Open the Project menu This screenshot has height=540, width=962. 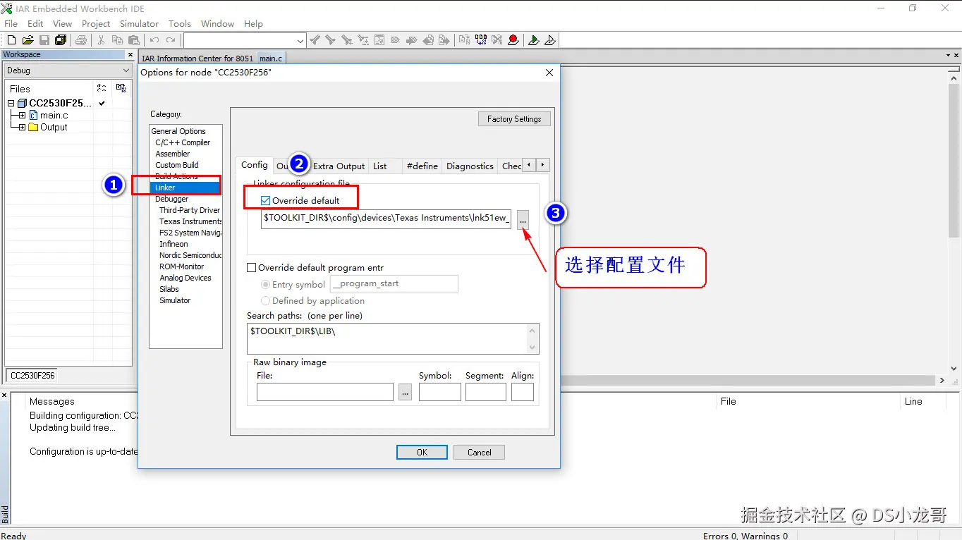[96, 23]
